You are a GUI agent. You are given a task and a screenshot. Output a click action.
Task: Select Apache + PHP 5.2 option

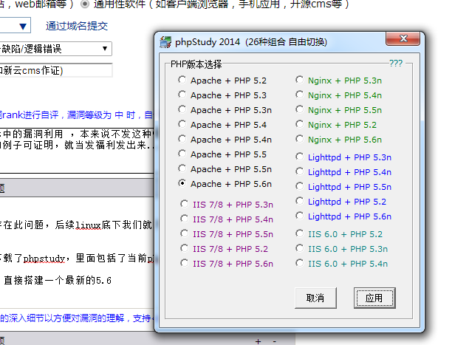pos(182,80)
